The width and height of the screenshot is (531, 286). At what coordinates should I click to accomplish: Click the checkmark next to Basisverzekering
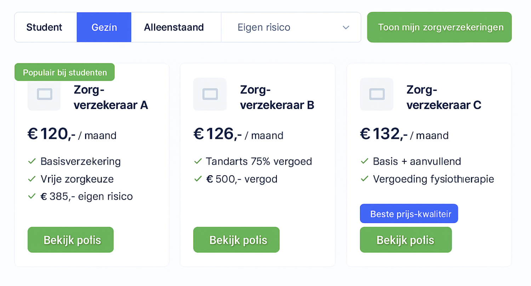coord(31,161)
